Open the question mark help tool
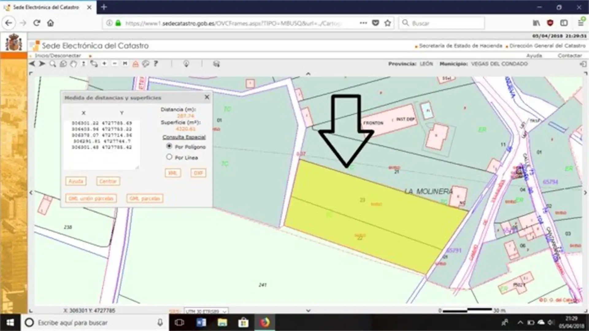The height and width of the screenshot is (331, 589). pos(156,64)
